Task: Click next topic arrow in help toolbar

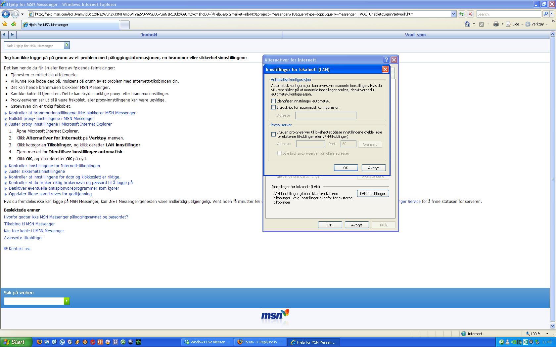Action: (12, 35)
